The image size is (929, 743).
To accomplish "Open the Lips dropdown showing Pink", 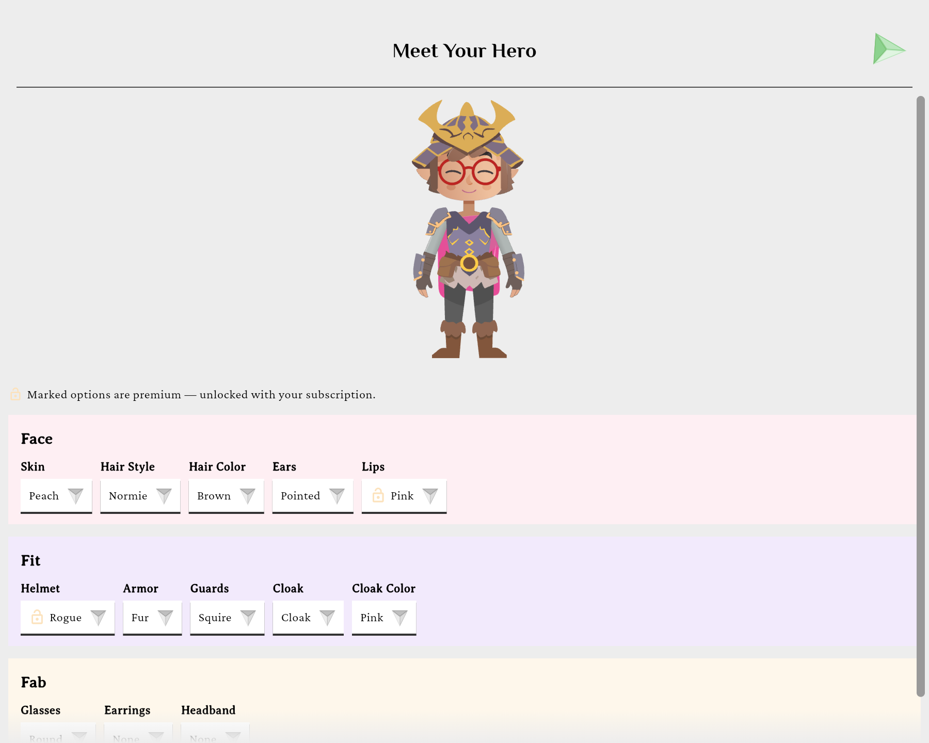I will 404,496.
